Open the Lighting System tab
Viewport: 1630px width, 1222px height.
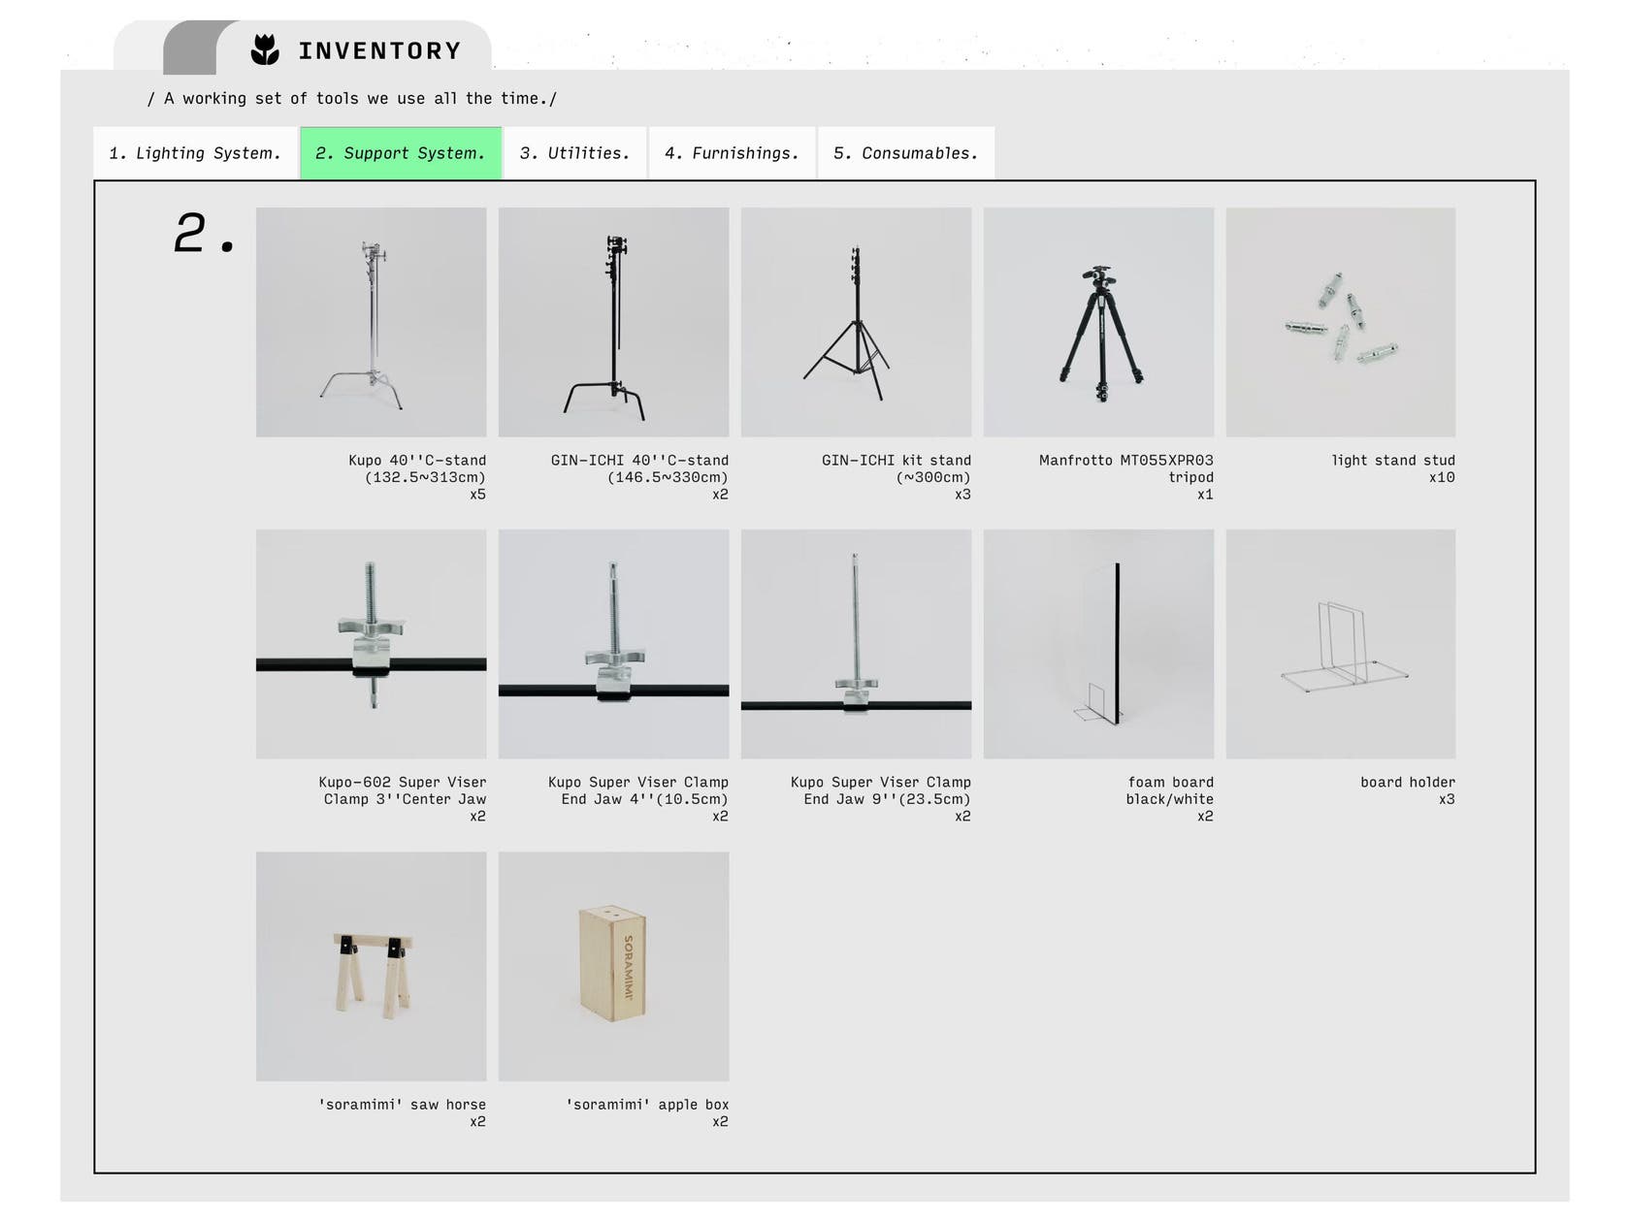click(x=195, y=153)
